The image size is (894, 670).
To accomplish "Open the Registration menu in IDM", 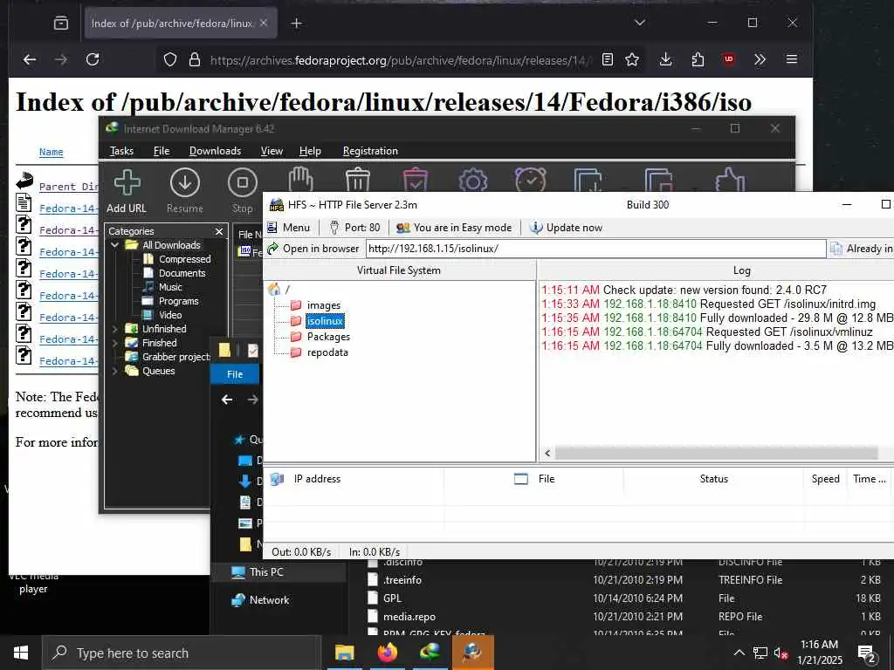I will pos(370,151).
